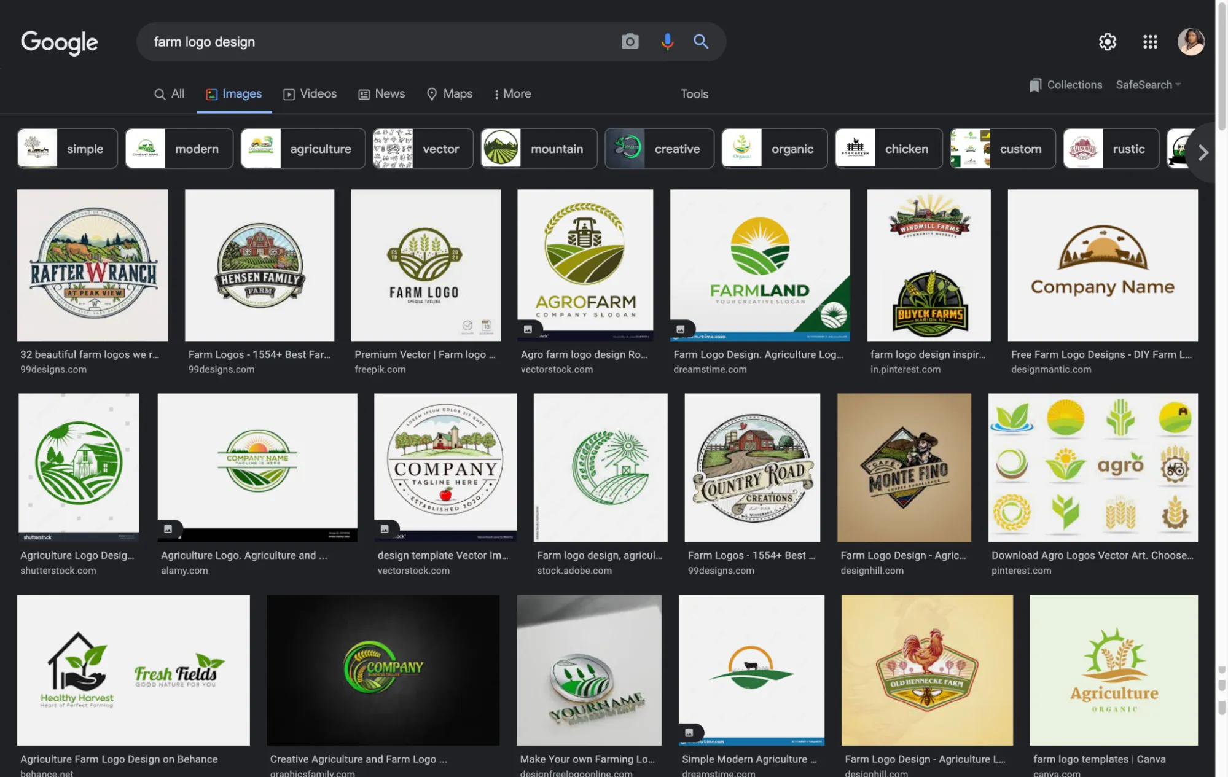
Task: Click licensable badge on Agrofarm image
Action: 528,329
